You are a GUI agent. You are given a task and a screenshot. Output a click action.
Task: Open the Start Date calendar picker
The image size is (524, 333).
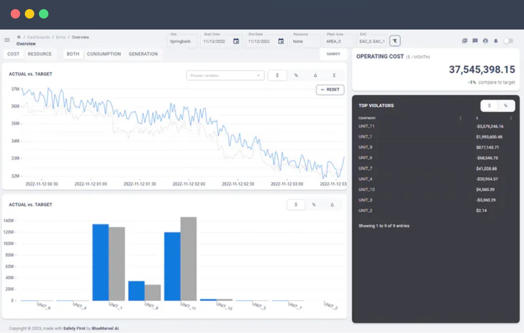click(236, 41)
